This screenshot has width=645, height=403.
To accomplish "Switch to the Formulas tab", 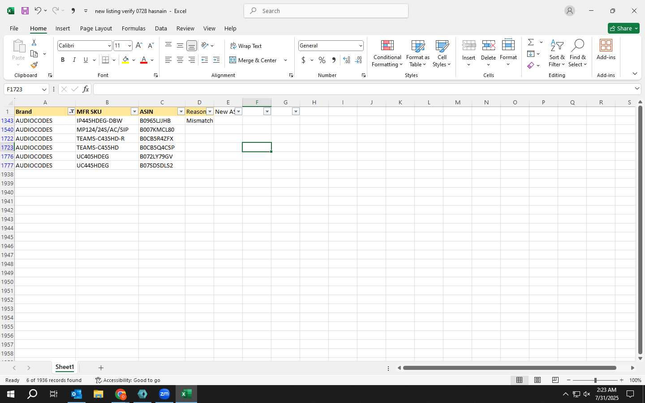I will coord(133,28).
